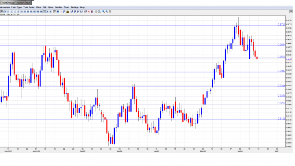
Task: Click the zoom out magnifier icon
Action: coord(107,11)
